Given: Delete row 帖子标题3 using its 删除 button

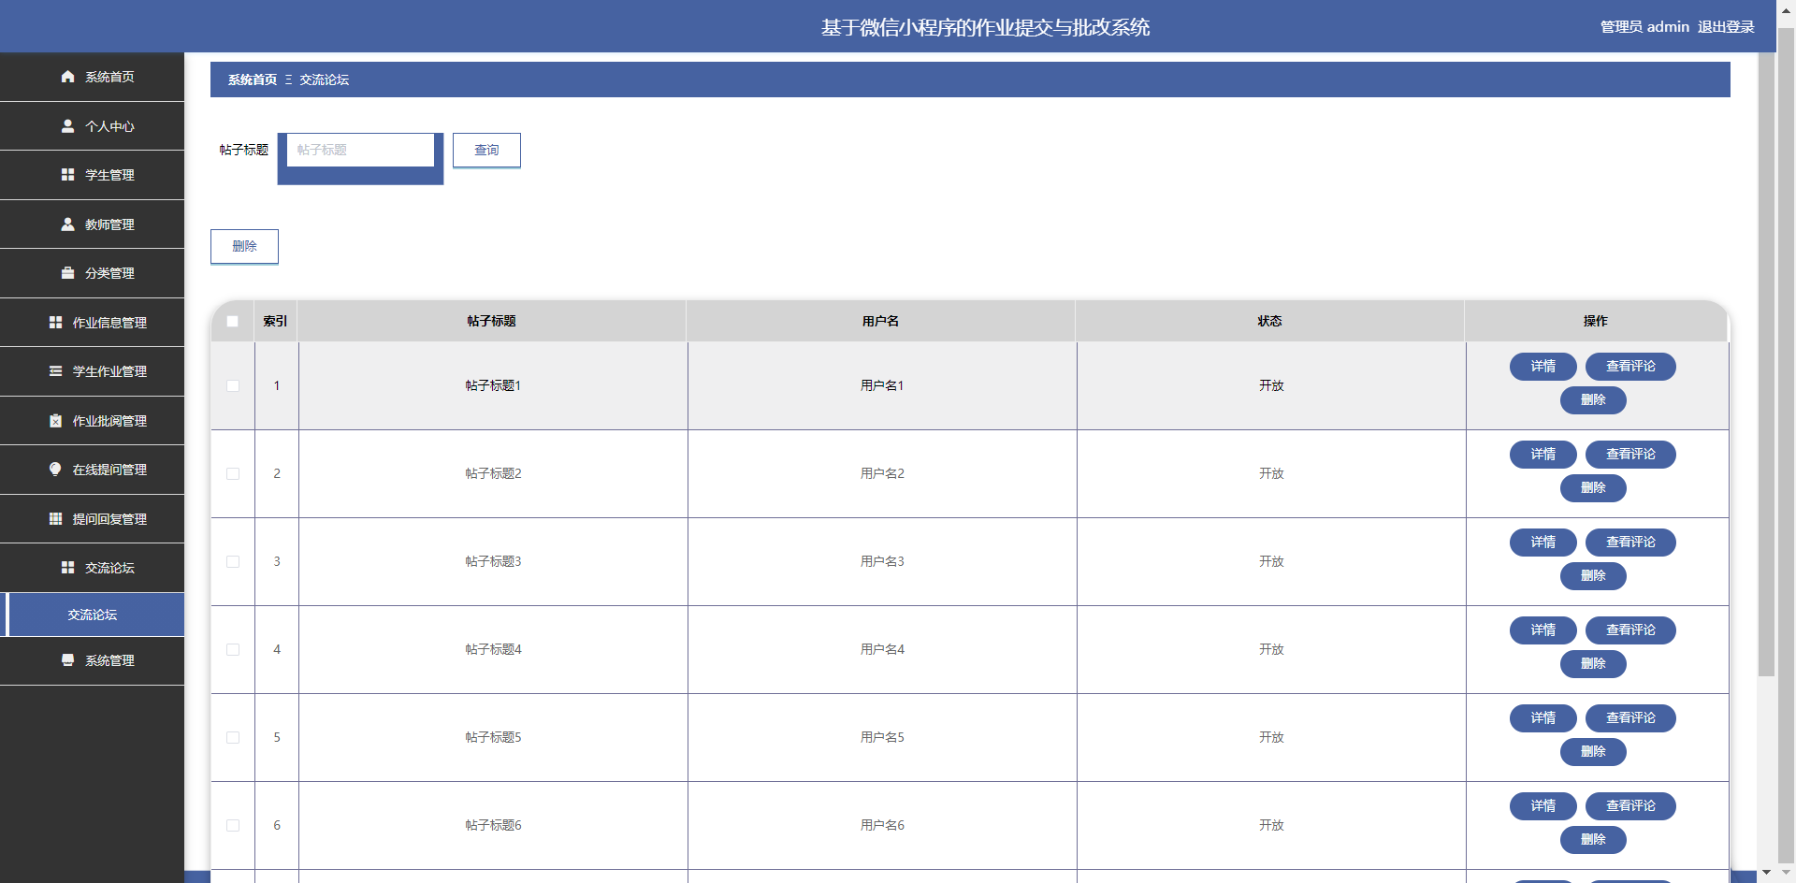Looking at the screenshot, I should click(1593, 576).
